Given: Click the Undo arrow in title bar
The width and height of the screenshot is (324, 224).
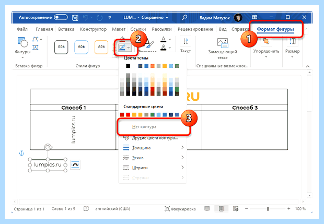Looking at the screenshot, I should [x=85, y=18].
